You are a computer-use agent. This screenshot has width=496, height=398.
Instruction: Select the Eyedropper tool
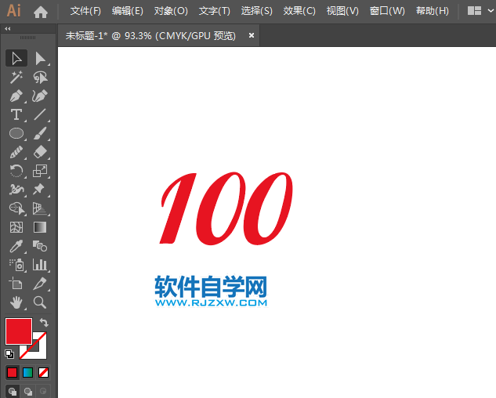click(x=16, y=246)
